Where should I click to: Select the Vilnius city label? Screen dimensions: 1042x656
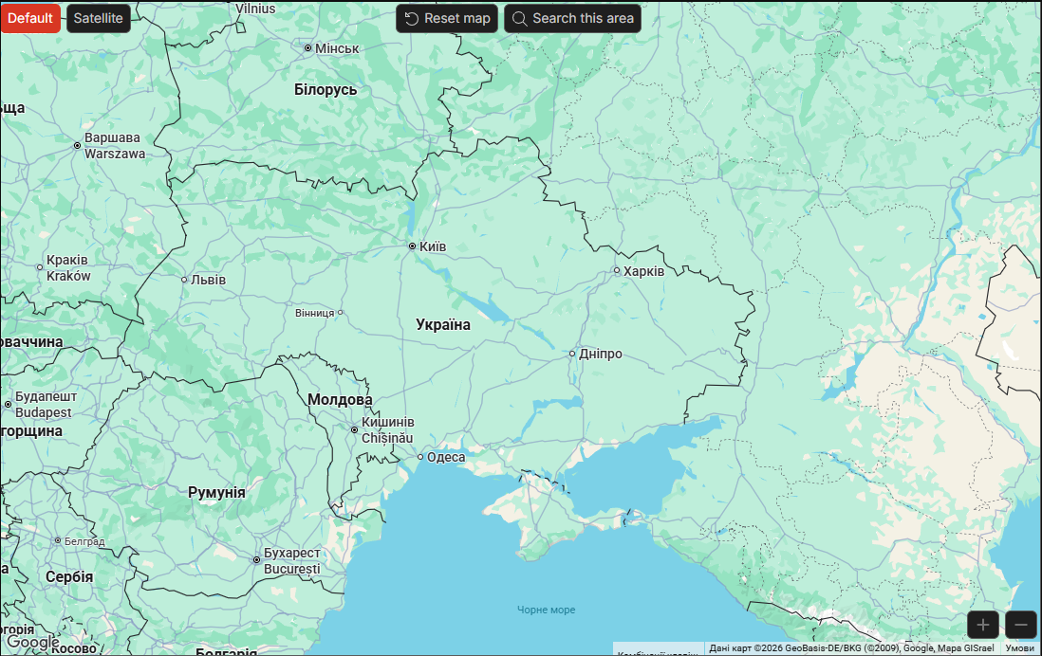tap(256, 9)
